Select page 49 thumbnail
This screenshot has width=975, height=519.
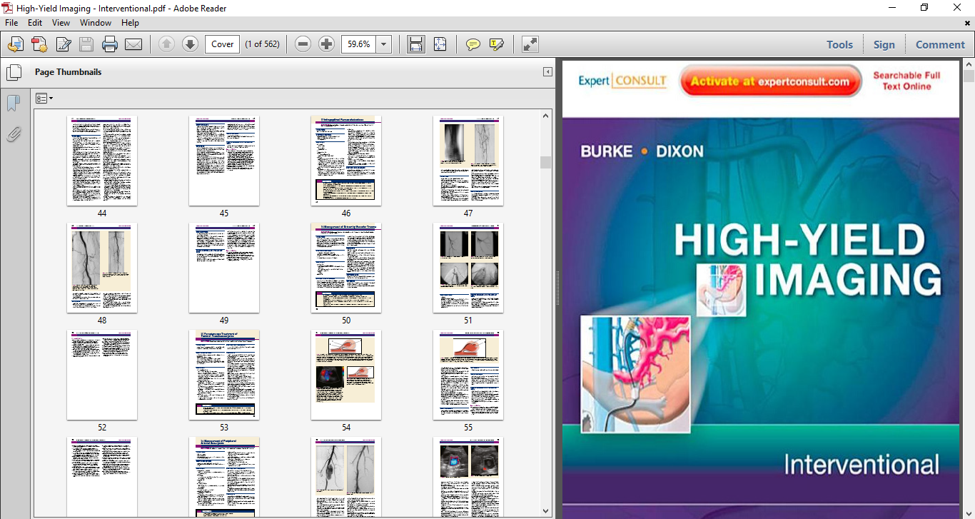point(224,268)
